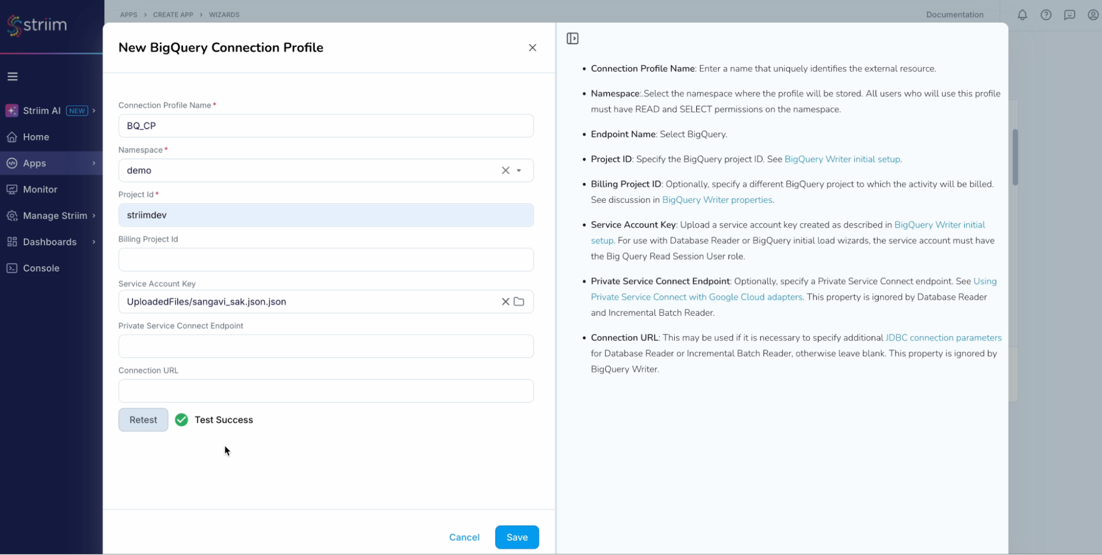The height and width of the screenshot is (555, 1102).
Task: Expand the Apps submenu chevron
Action: coord(94,163)
